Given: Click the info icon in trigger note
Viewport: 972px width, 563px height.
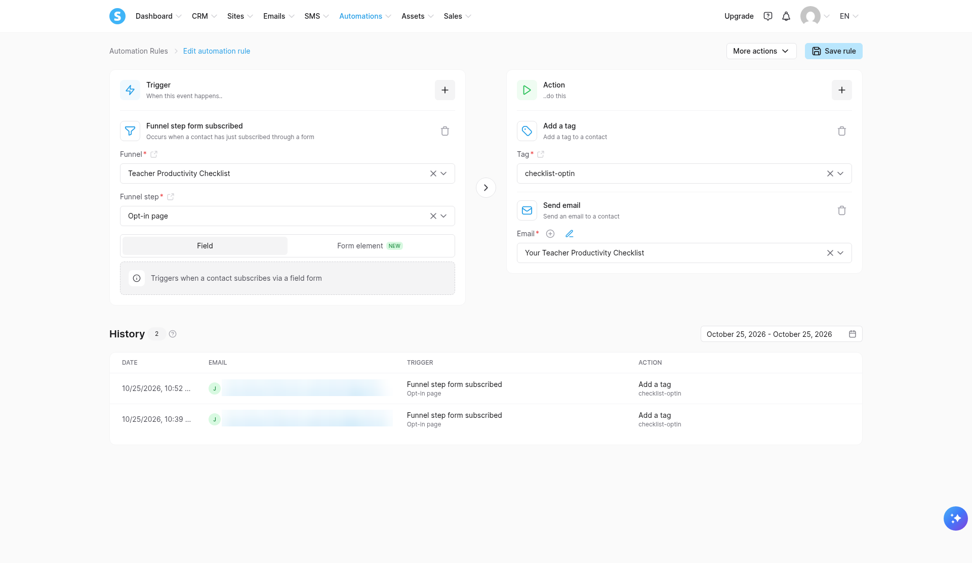Looking at the screenshot, I should (x=137, y=278).
